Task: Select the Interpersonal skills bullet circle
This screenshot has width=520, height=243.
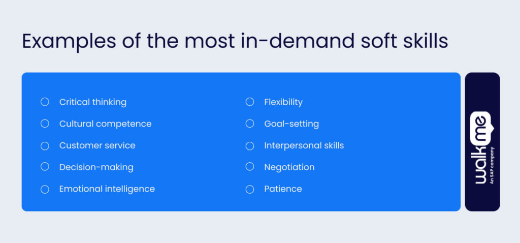Action: pos(249,146)
